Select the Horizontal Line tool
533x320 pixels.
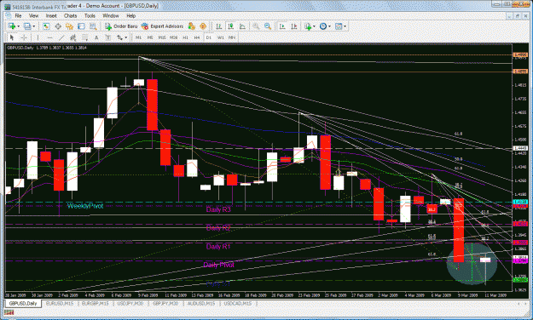[x=49, y=37]
